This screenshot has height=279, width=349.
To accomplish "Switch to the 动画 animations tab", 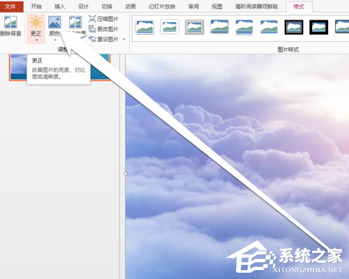I will click(x=131, y=6).
